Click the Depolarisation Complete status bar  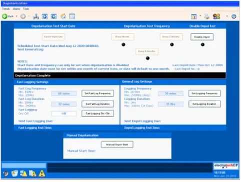[x=120, y=75]
